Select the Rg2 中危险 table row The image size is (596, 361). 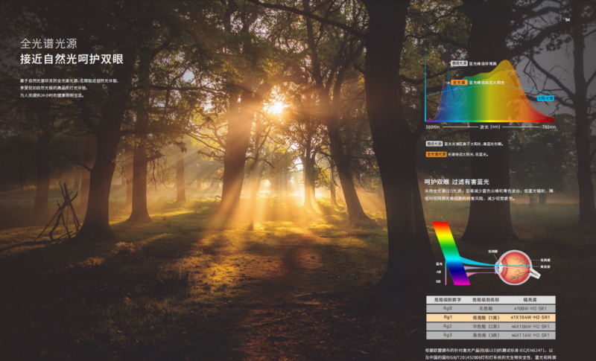click(x=493, y=326)
